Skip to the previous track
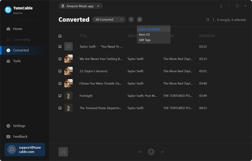Screen dimensions: 252x161 pyautogui.click(x=140, y=152)
